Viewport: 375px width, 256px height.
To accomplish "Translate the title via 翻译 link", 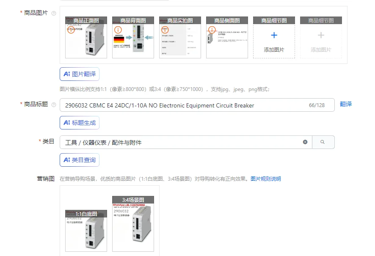I will [346, 104].
